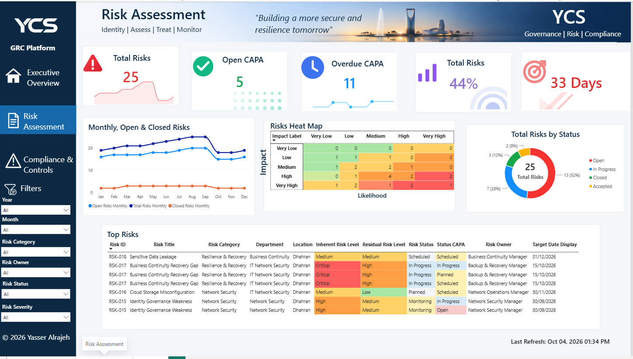Click the heat map cell with value 4

pyautogui.click(x=376, y=176)
